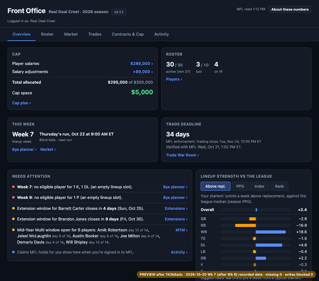
Task: Open the Trade War Room link
Action: coord(183,155)
